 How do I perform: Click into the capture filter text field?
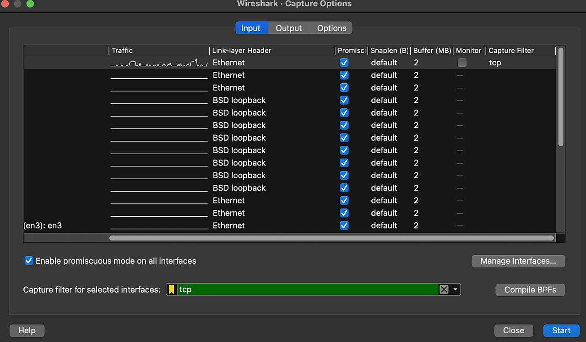coord(308,289)
